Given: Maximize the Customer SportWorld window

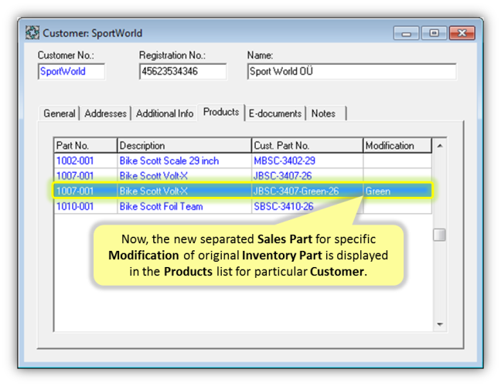Looking at the screenshot, I should coord(434,33).
